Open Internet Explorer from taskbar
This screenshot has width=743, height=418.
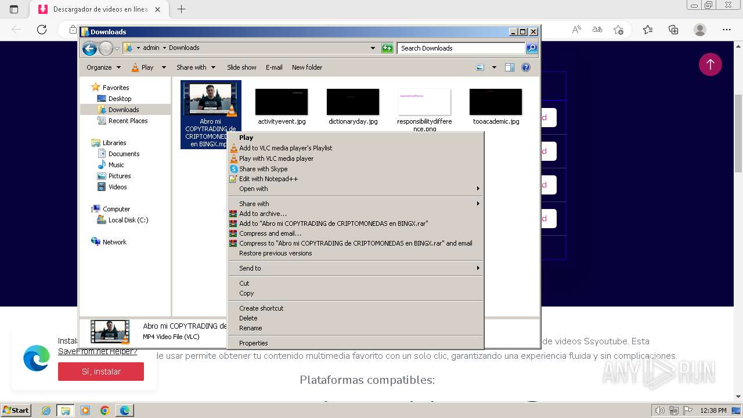tap(46, 410)
